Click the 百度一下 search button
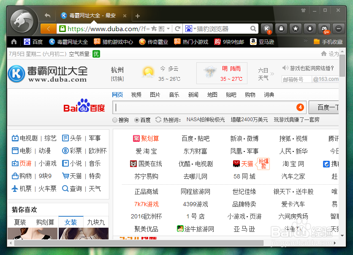Image resolution: width=353 pixels, height=255 pixels. (324, 107)
